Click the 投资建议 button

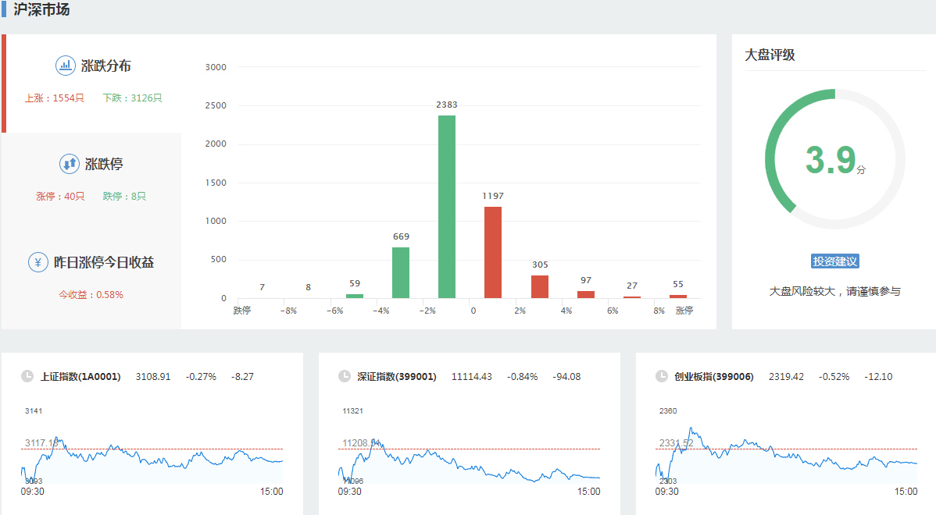(x=835, y=261)
